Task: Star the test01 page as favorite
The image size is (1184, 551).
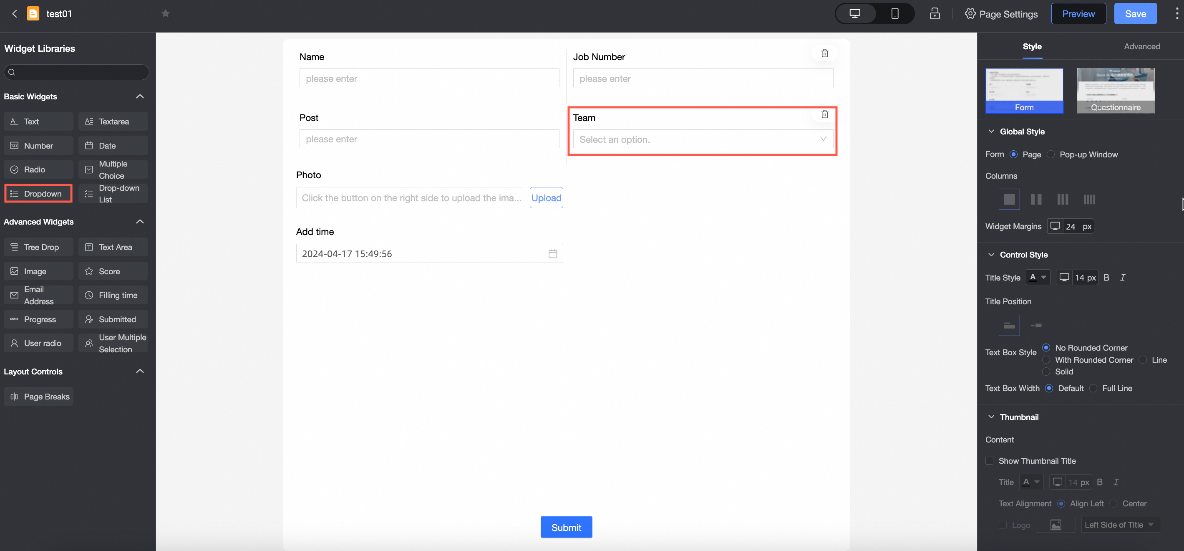Action: [166, 14]
